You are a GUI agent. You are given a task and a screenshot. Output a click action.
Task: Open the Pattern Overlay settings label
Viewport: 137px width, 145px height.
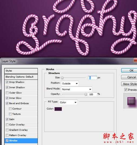click(x=18, y=135)
